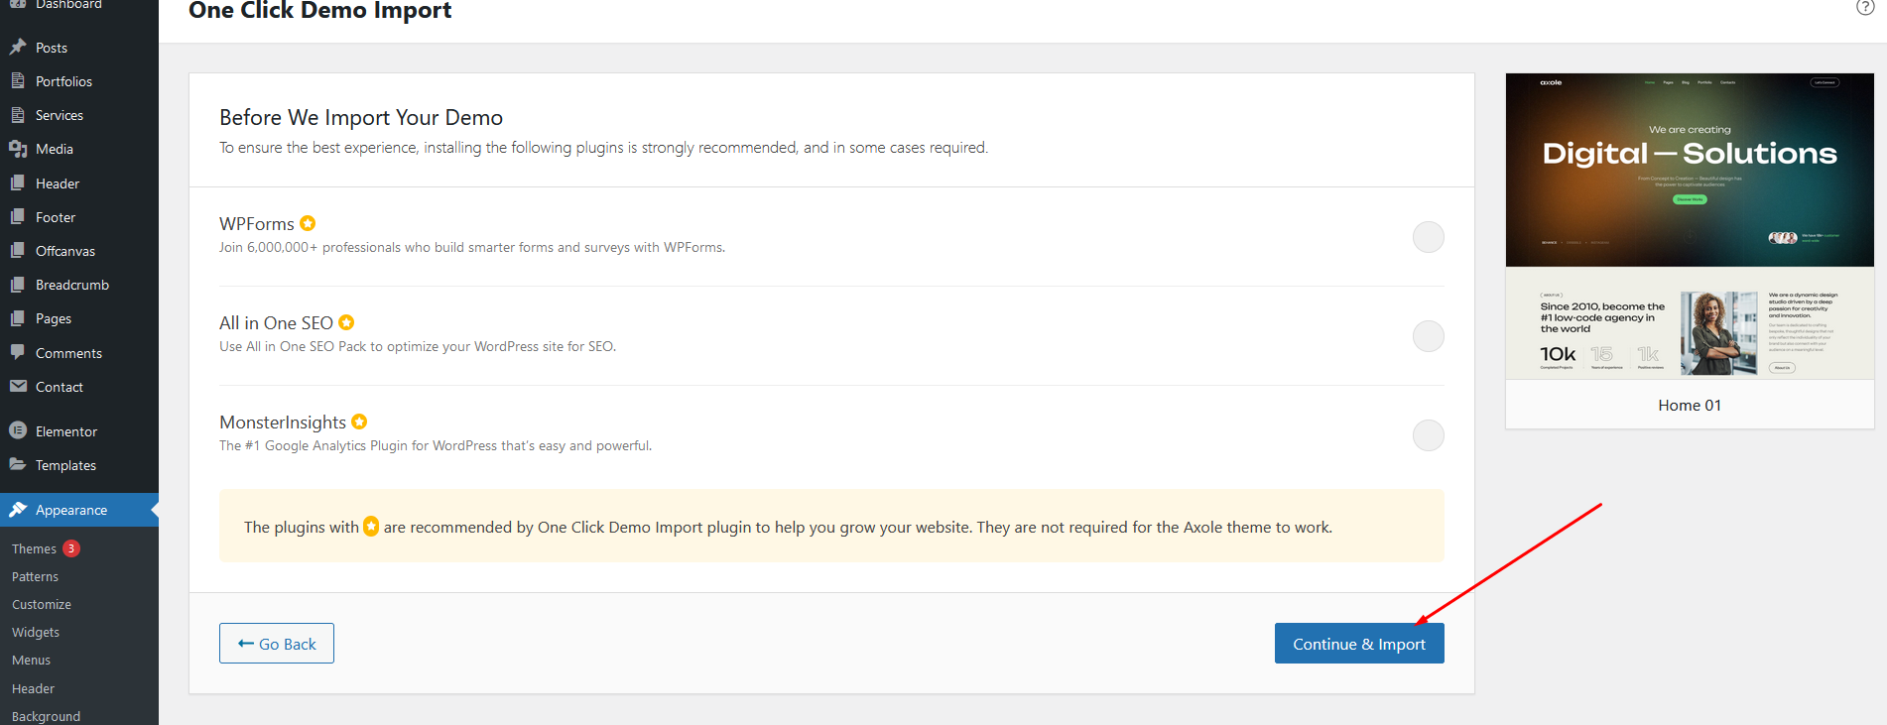
Task: Select the Appearance menu item
Action: click(79, 510)
